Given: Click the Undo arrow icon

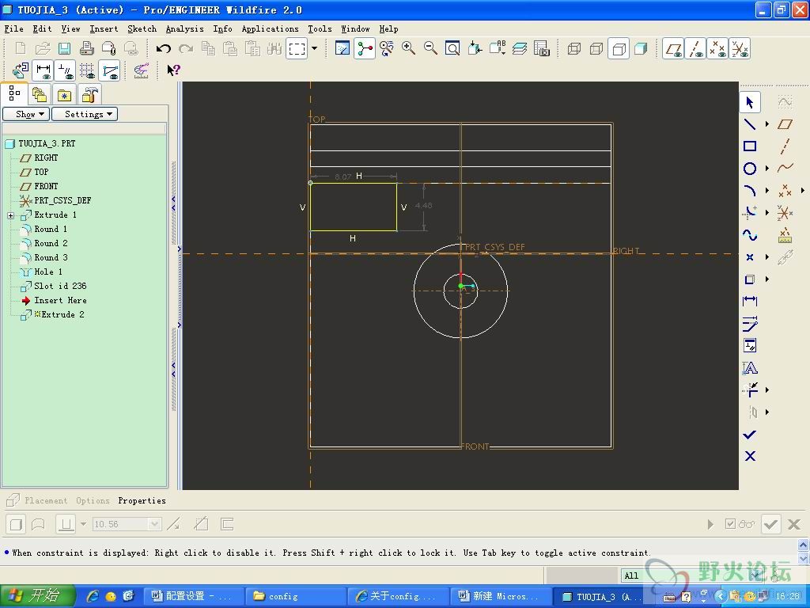Looking at the screenshot, I should click(x=163, y=48).
